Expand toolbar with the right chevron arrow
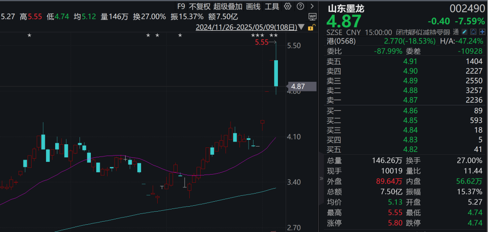Image resolution: width=488 pixels, height=232 pixels. pos(312,6)
